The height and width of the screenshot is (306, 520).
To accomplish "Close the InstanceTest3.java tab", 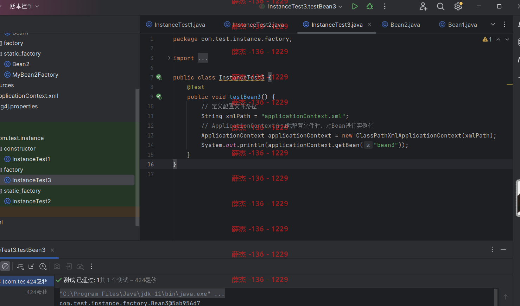I will [369, 24].
